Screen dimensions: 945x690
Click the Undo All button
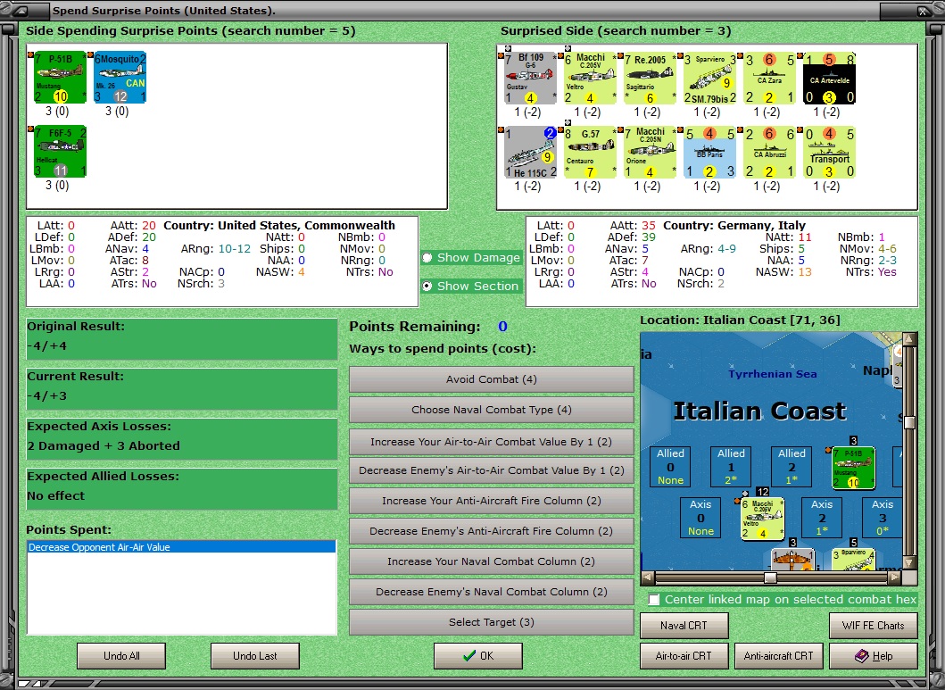[121, 656]
